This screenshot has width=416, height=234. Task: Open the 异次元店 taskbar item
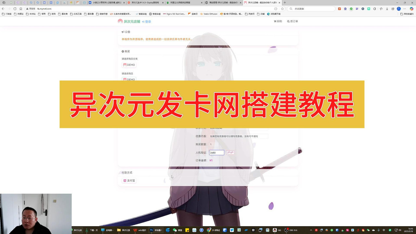77,230
